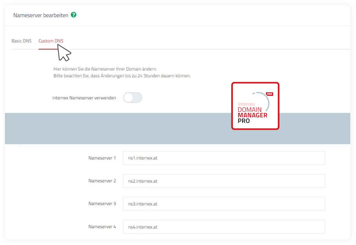
Task: Click the Nameserver 1 input field
Action: point(224,158)
